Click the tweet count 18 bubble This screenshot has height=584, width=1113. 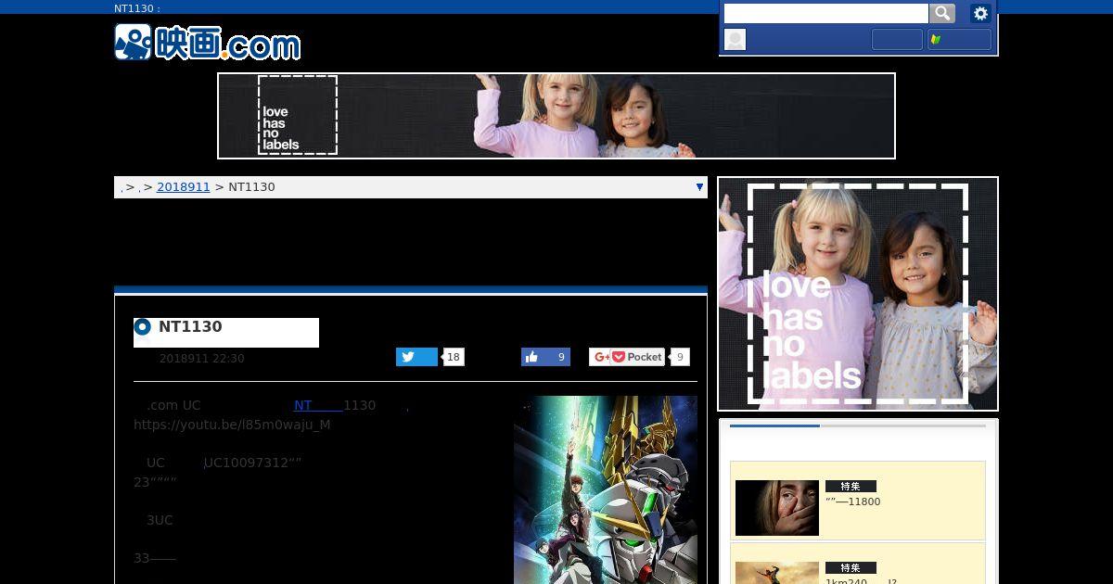[454, 357]
